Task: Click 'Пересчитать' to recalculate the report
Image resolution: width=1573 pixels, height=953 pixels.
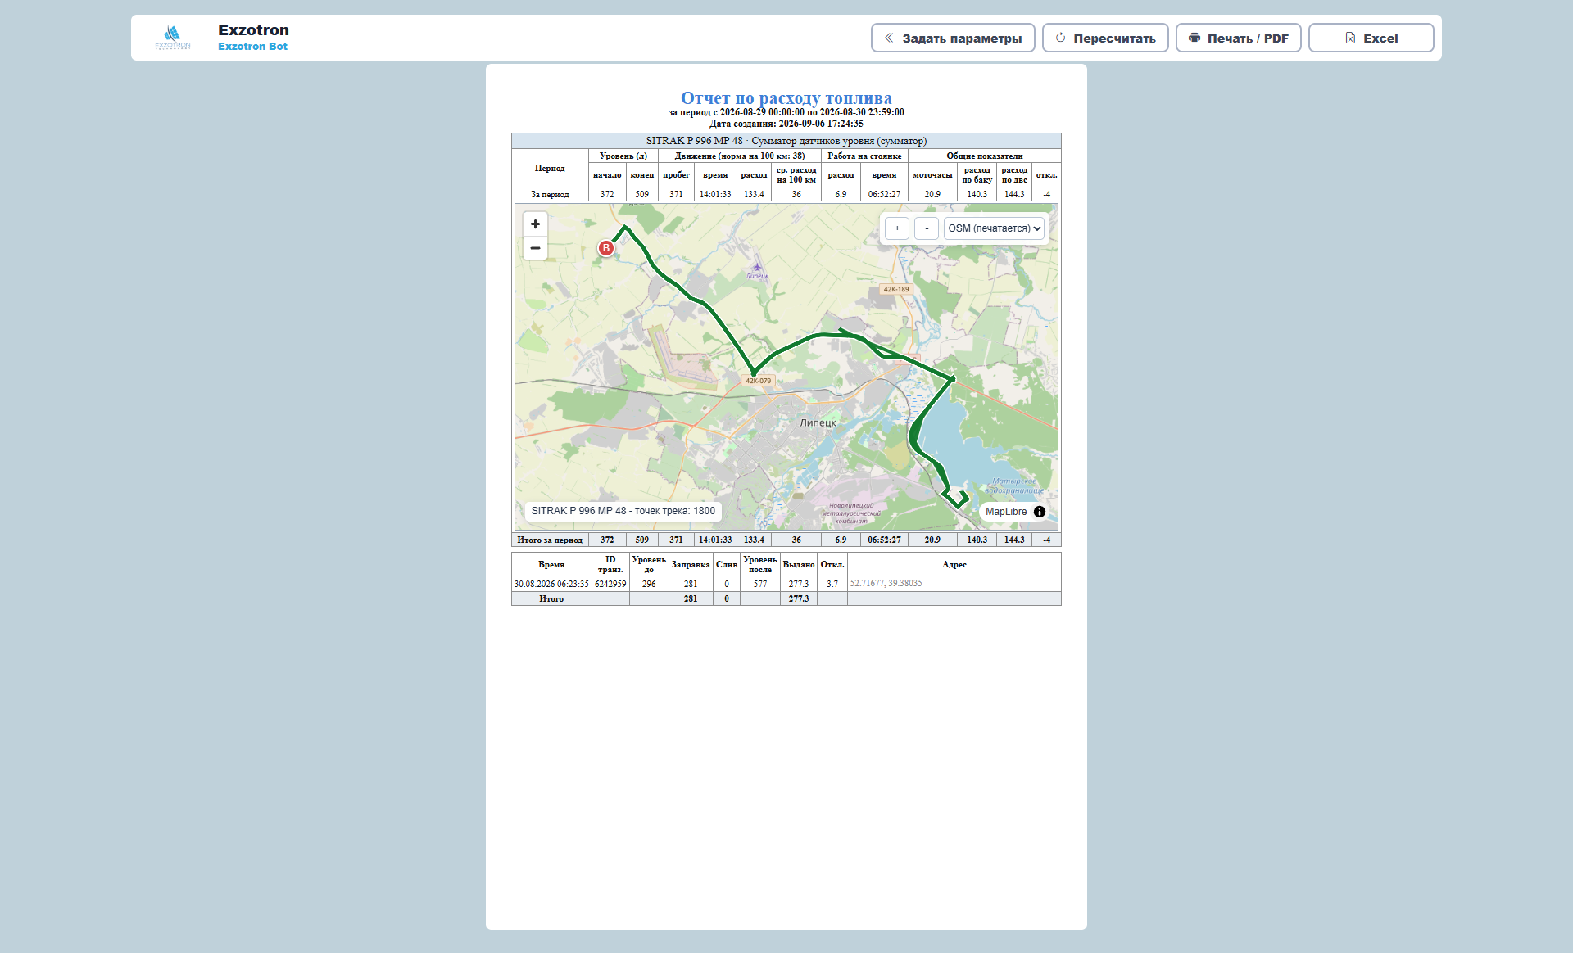Action: [x=1105, y=38]
